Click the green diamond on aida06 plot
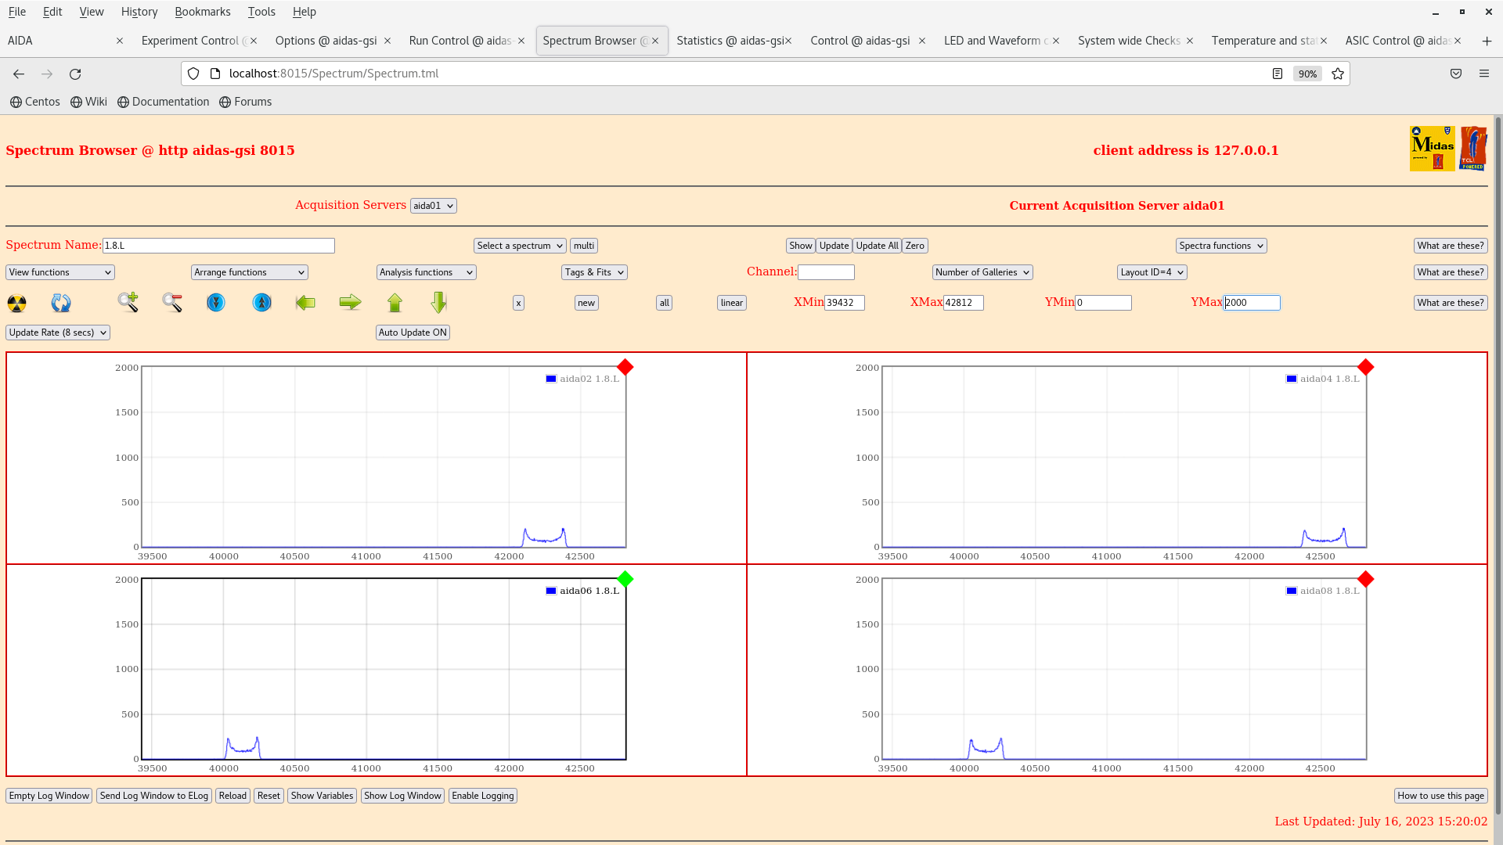 click(625, 579)
